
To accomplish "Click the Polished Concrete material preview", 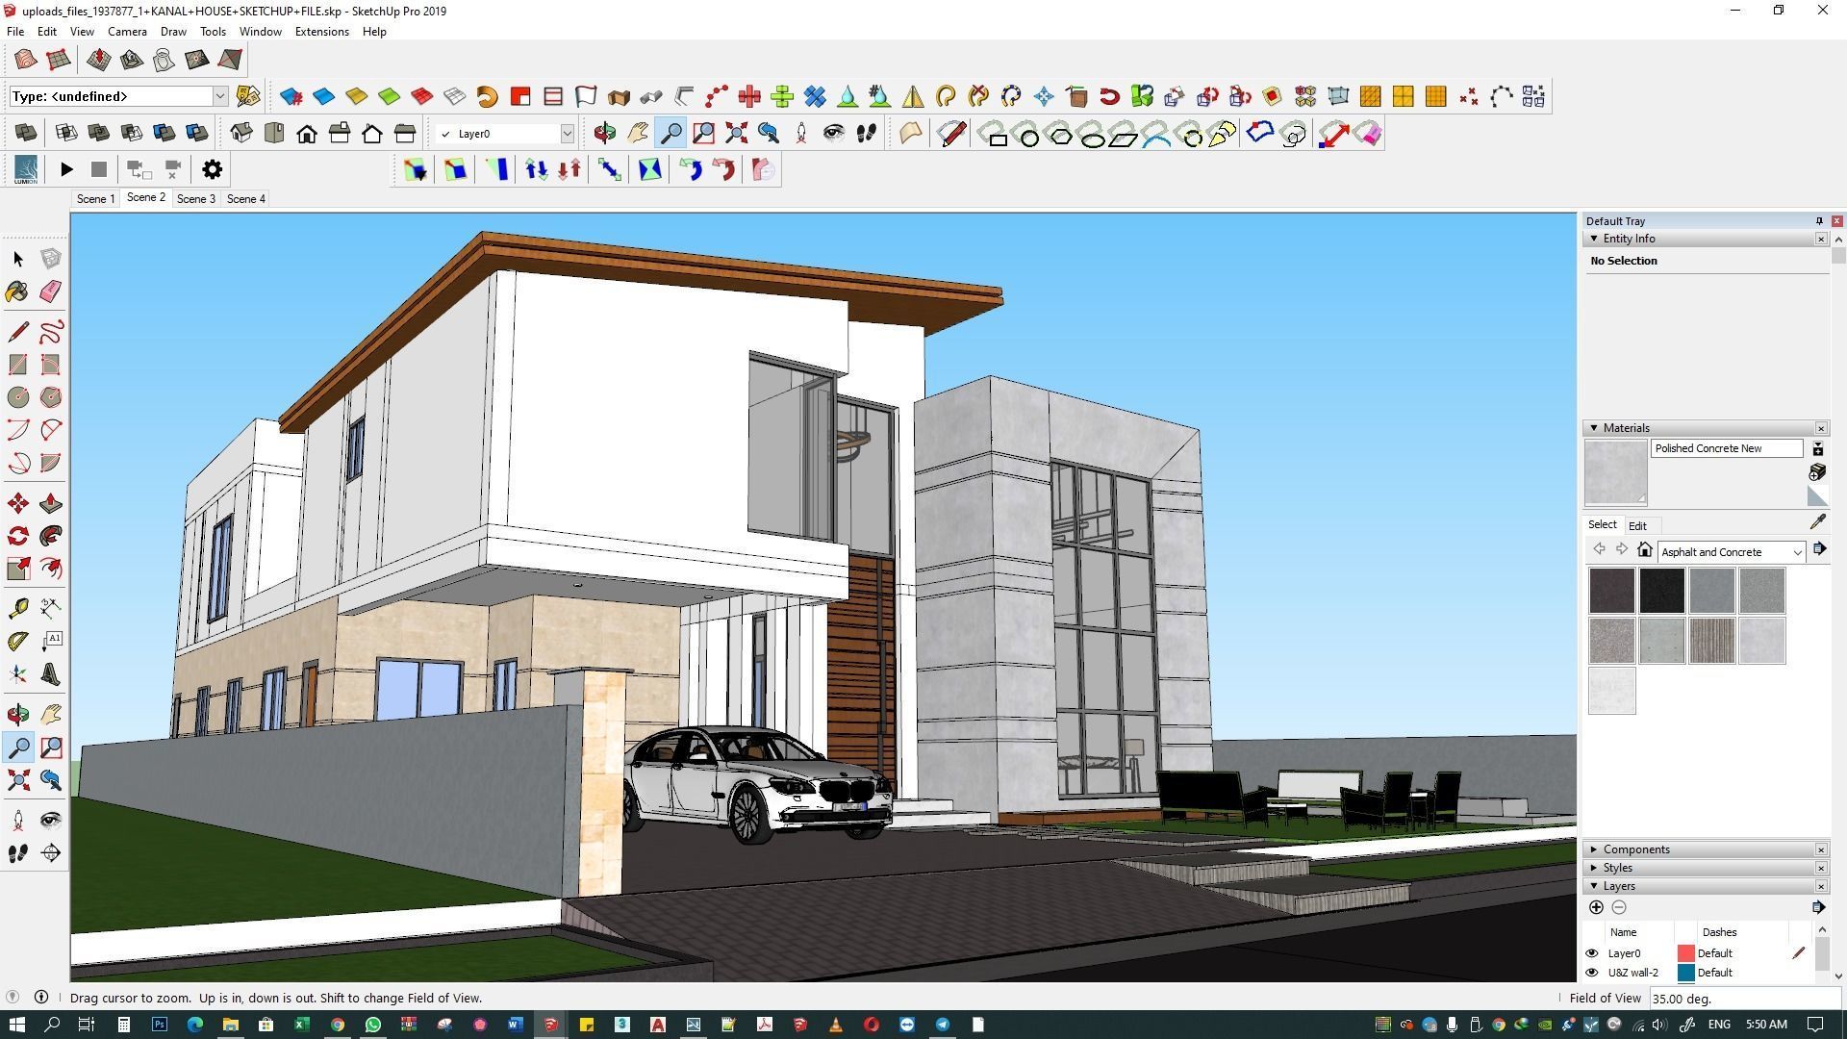I will tap(1616, 472).
